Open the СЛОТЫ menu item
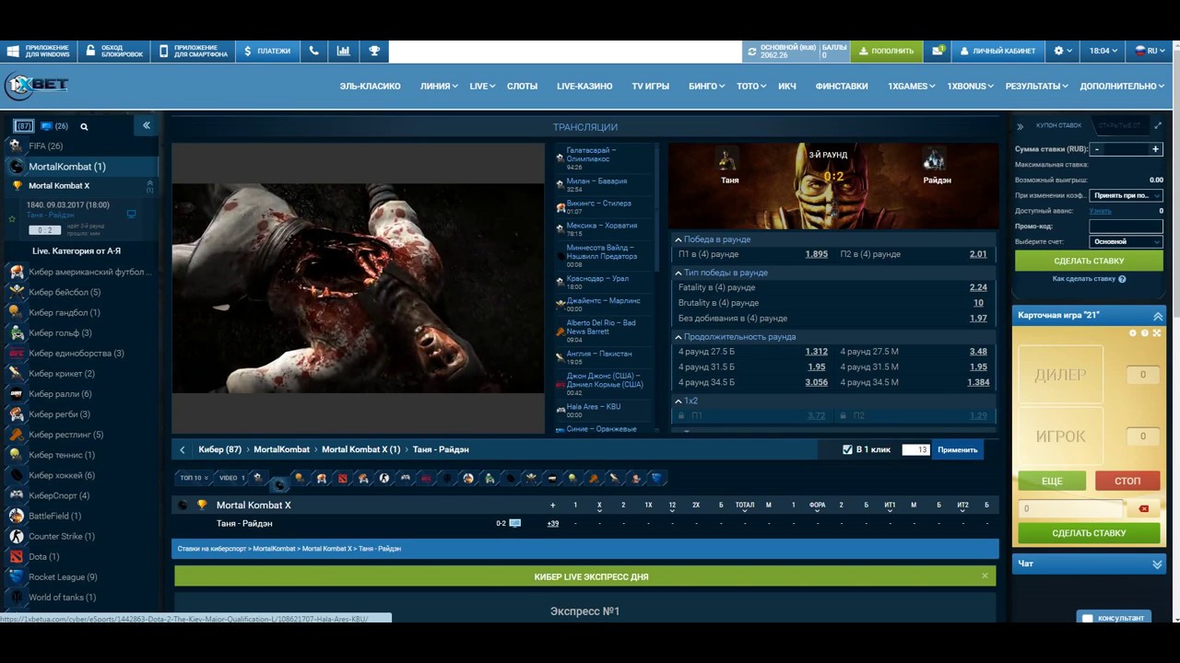This screenshot has width=1180, height=663. click(522, 86)
